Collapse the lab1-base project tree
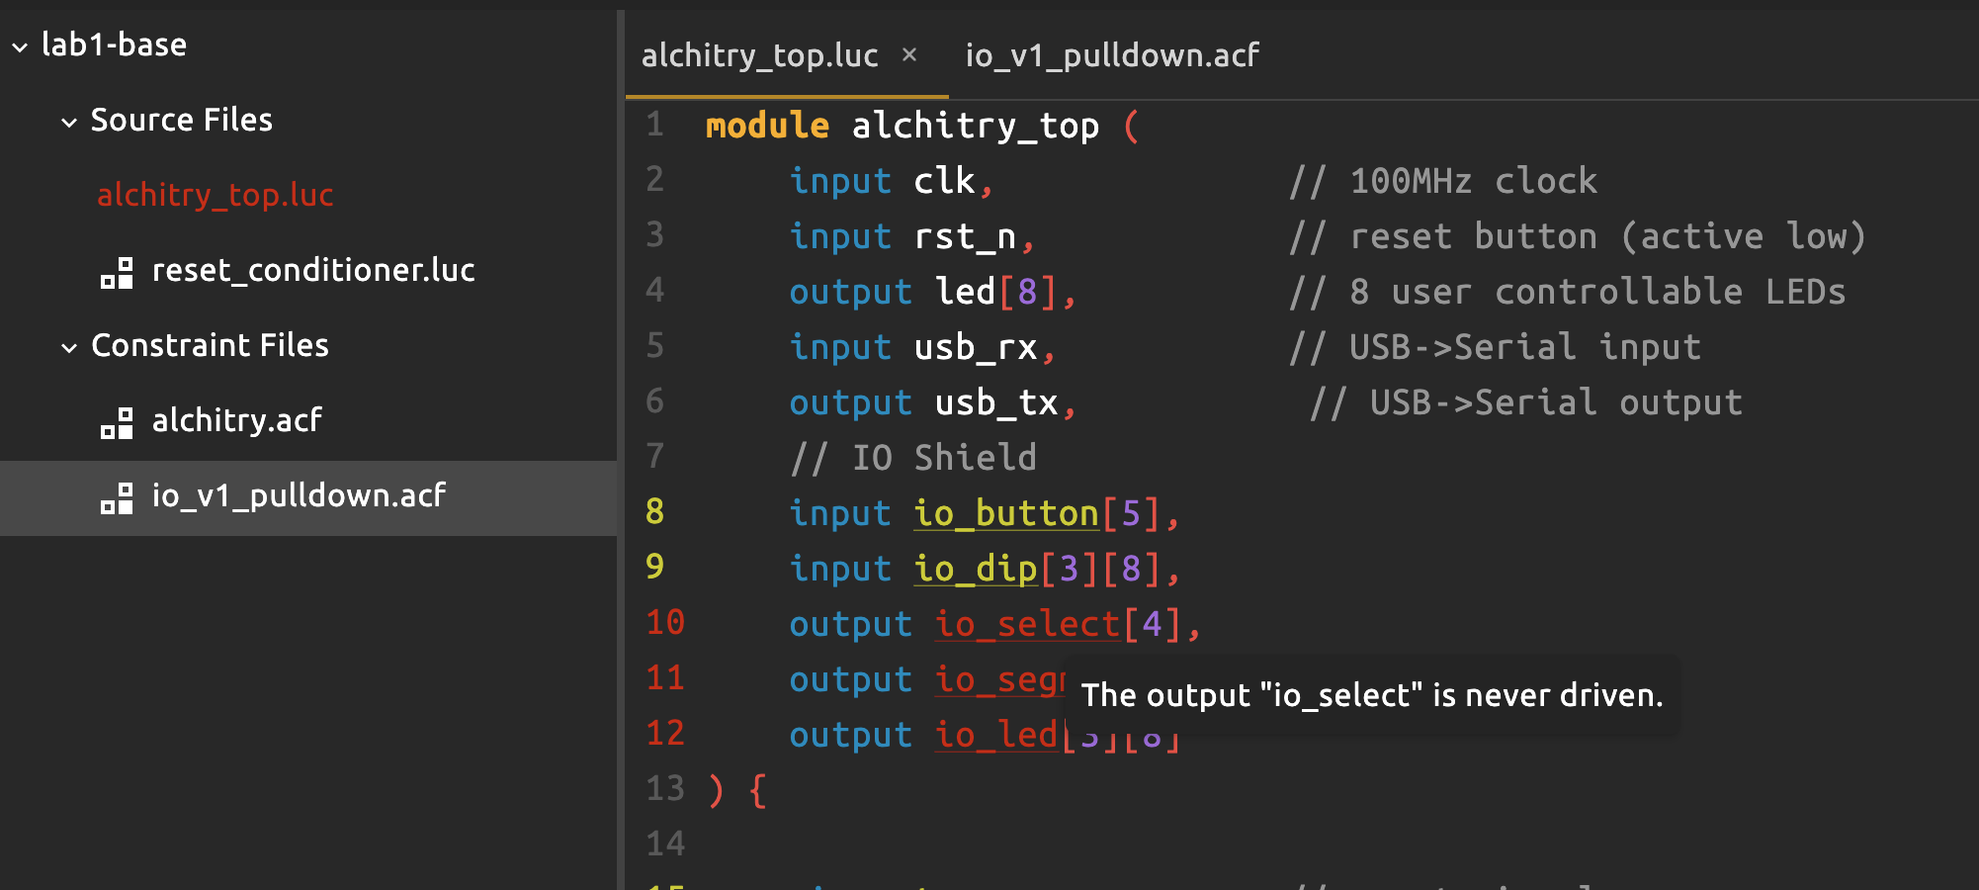This screenshot has height=890, width=1979. tap(20, 46)
